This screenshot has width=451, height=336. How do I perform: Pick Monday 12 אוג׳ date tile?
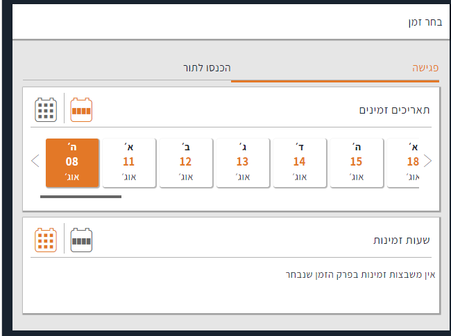185,162
